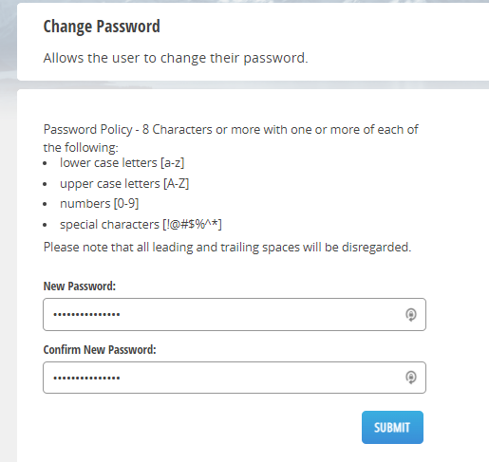This screenshot has width=489, height=462.
Task: Click the 'Allows the user to change' description
Action: (176, 58)
